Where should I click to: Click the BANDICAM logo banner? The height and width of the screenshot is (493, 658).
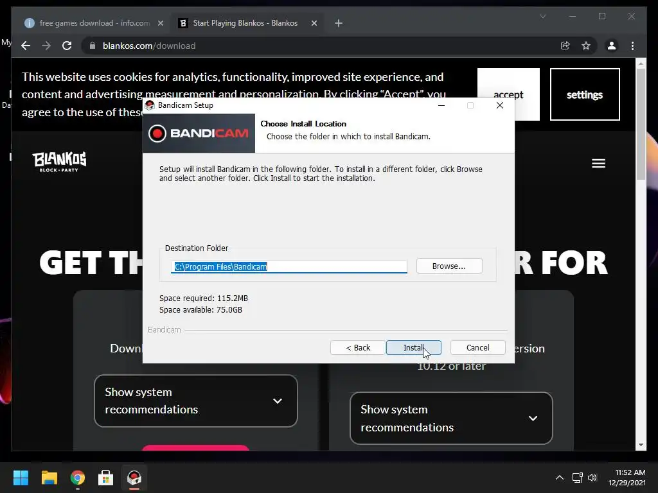199,134
